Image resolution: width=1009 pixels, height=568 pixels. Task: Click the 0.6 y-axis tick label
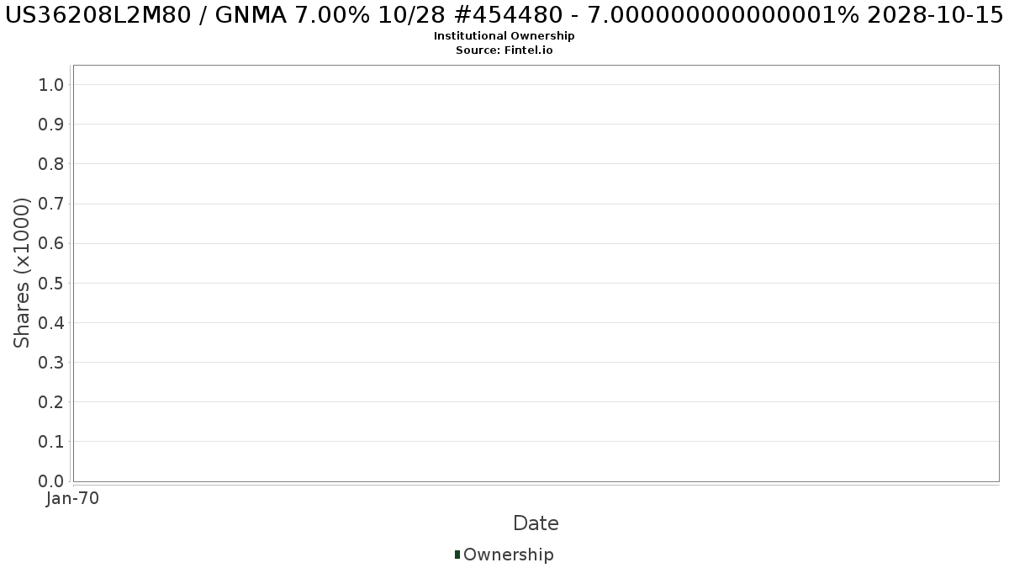point(51,243)
